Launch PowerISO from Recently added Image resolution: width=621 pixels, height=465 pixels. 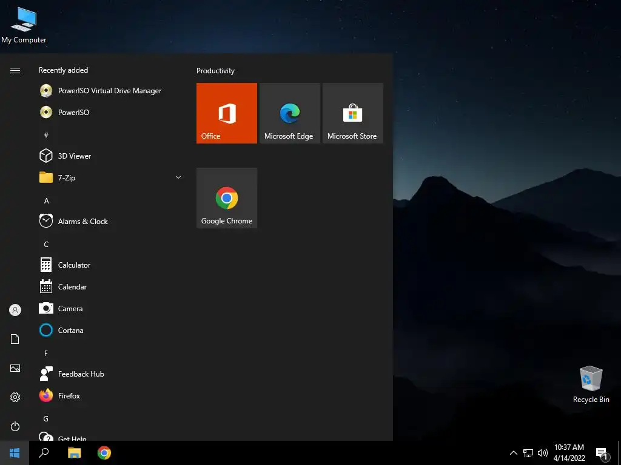pyautogui.click(x=111, y=112)
